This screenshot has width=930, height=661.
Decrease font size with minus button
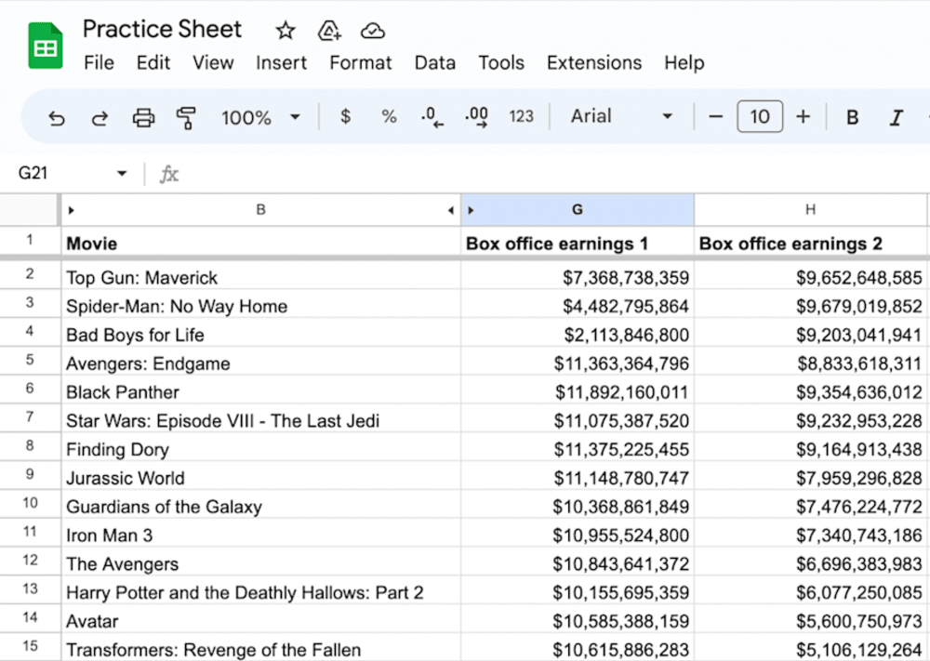(x=716, y=116)
